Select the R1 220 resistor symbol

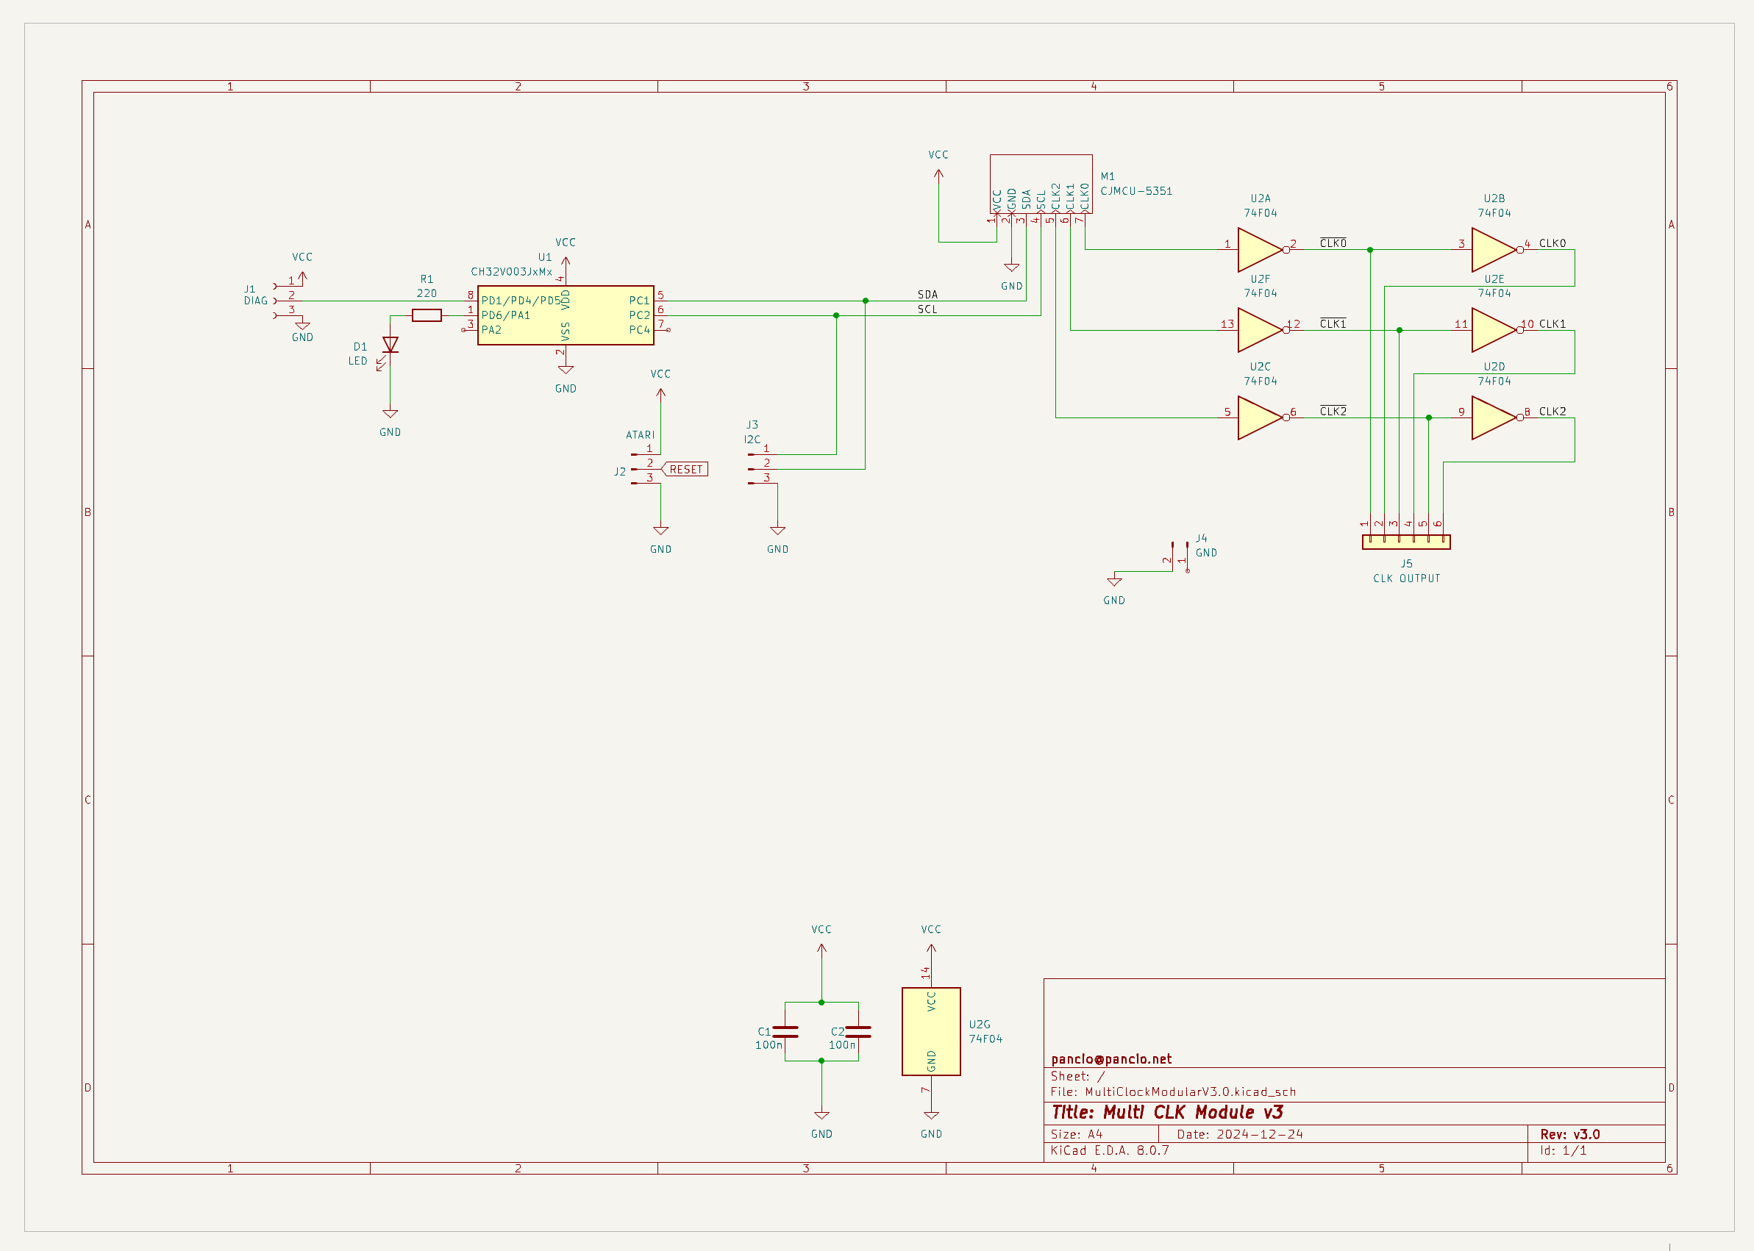(x=426, y=315)
